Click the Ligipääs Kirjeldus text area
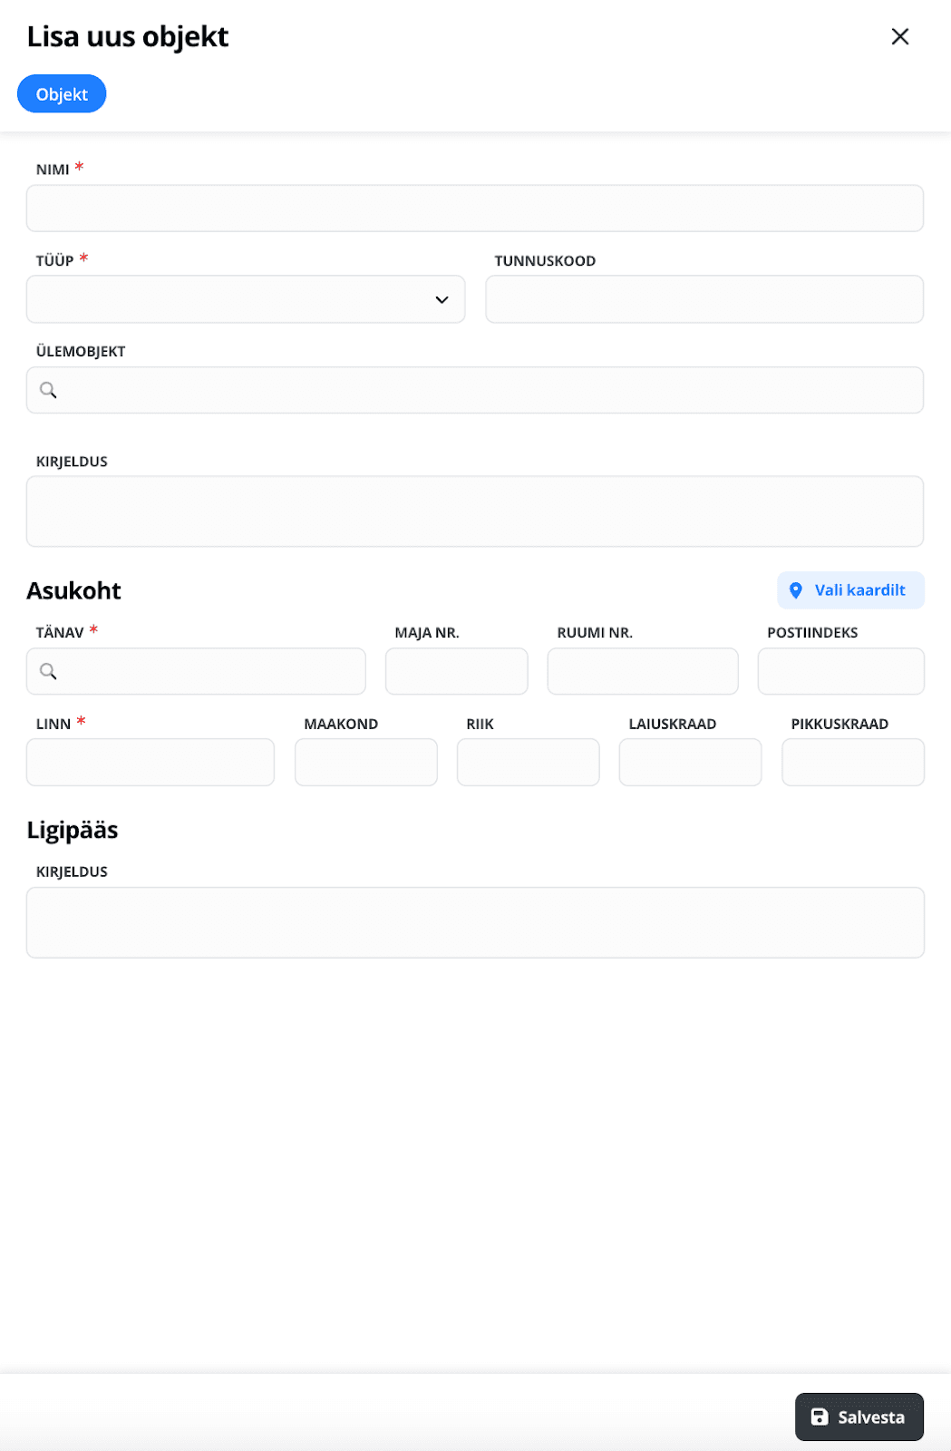Screen dimensions: 951x1451 click(475, 922)
